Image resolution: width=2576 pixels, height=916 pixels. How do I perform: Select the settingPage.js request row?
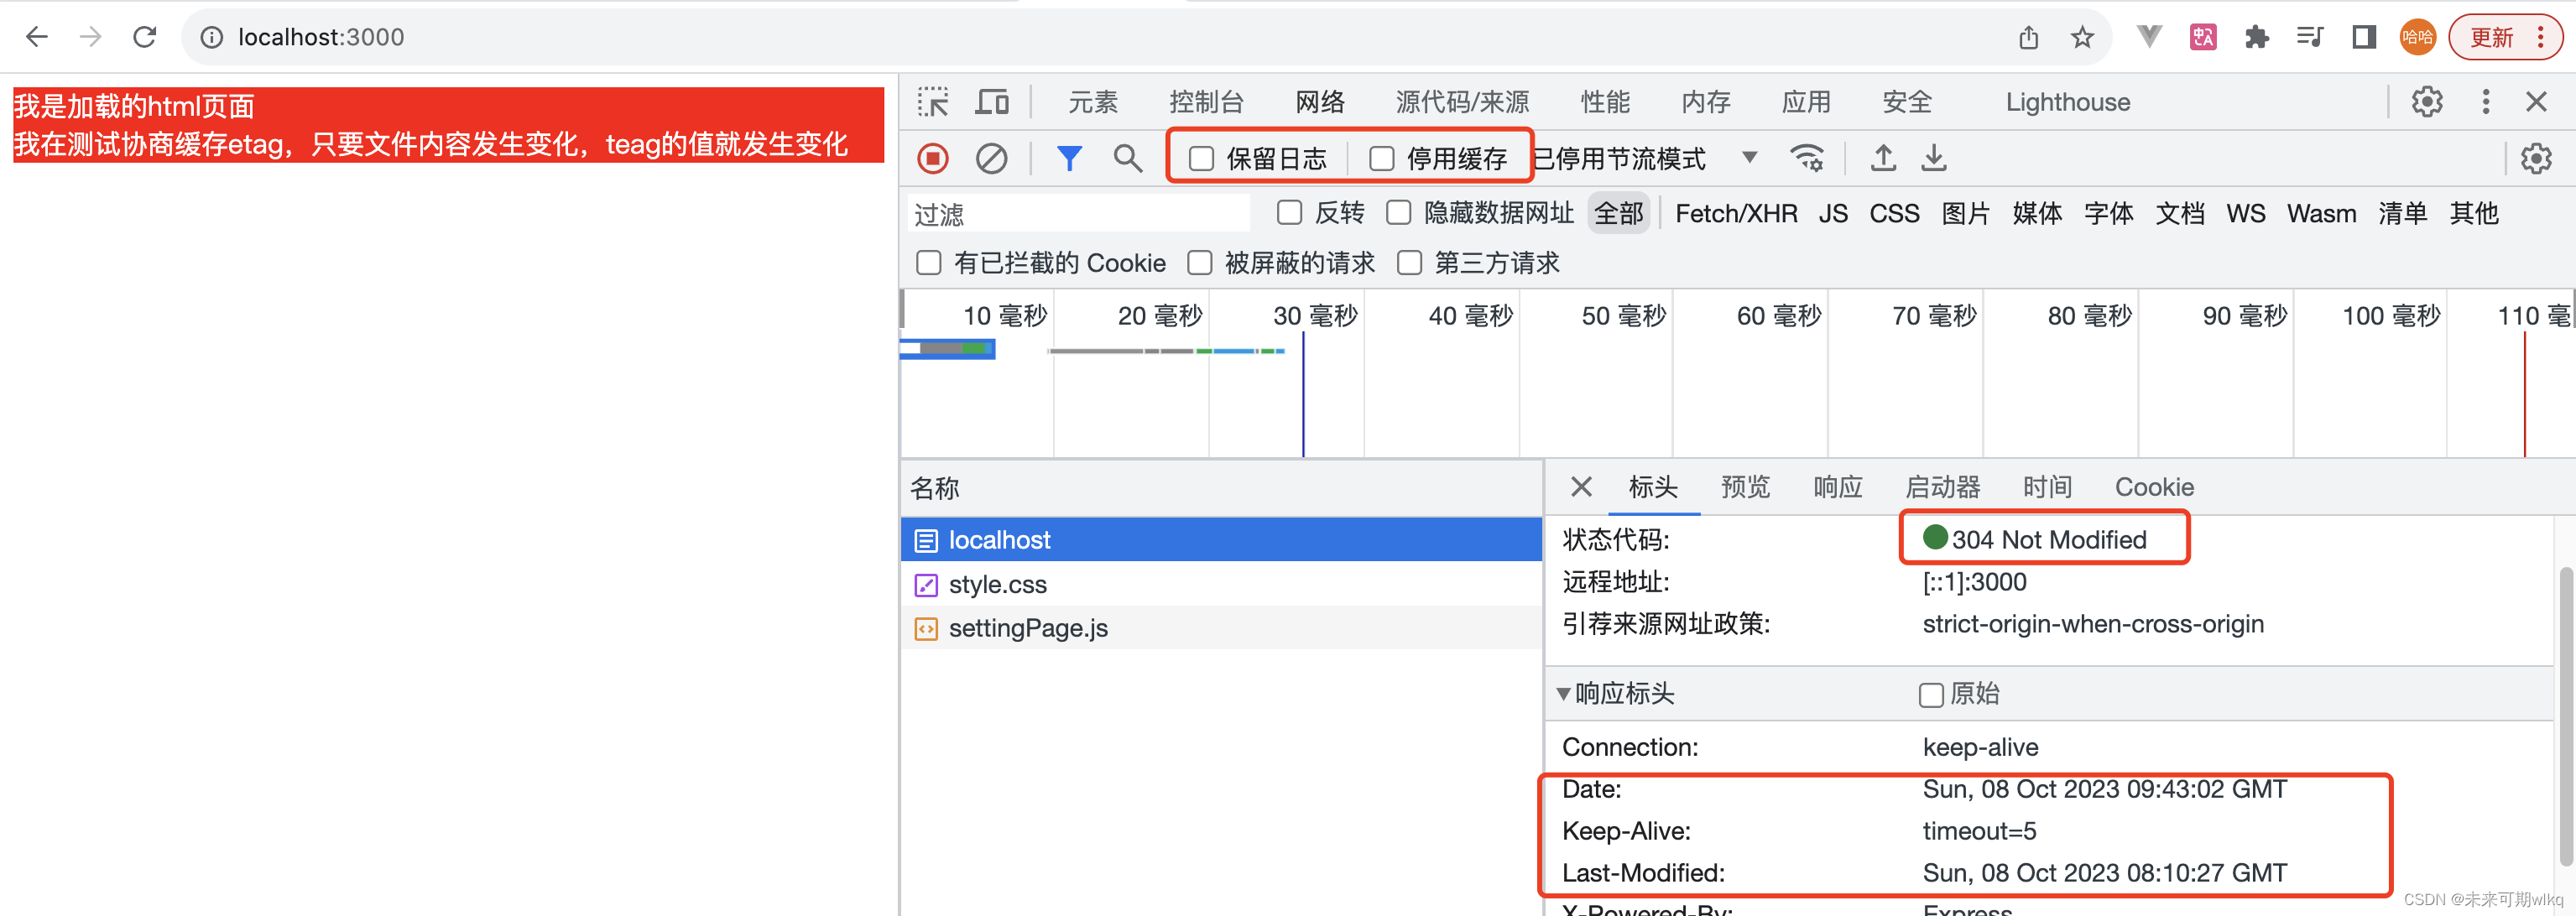1221,628
